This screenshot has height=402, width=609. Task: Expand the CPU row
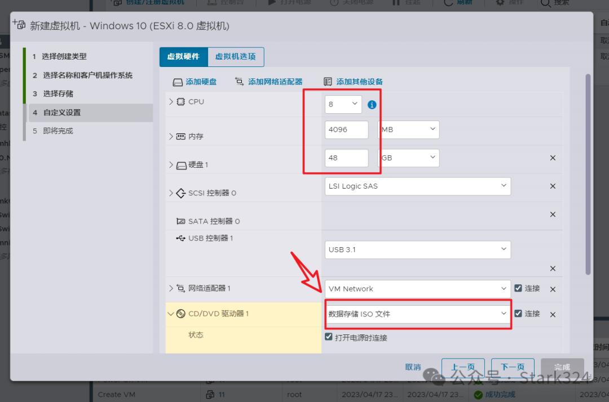(171, 101)
